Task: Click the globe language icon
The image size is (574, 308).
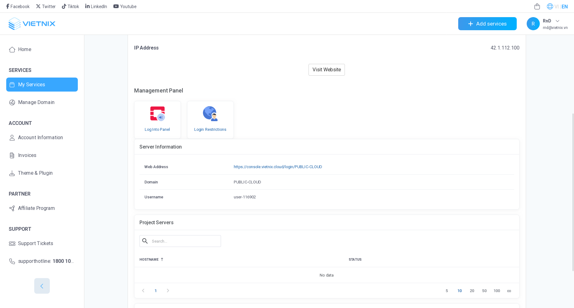Action: pyautogui.click(x=550, y=7)
